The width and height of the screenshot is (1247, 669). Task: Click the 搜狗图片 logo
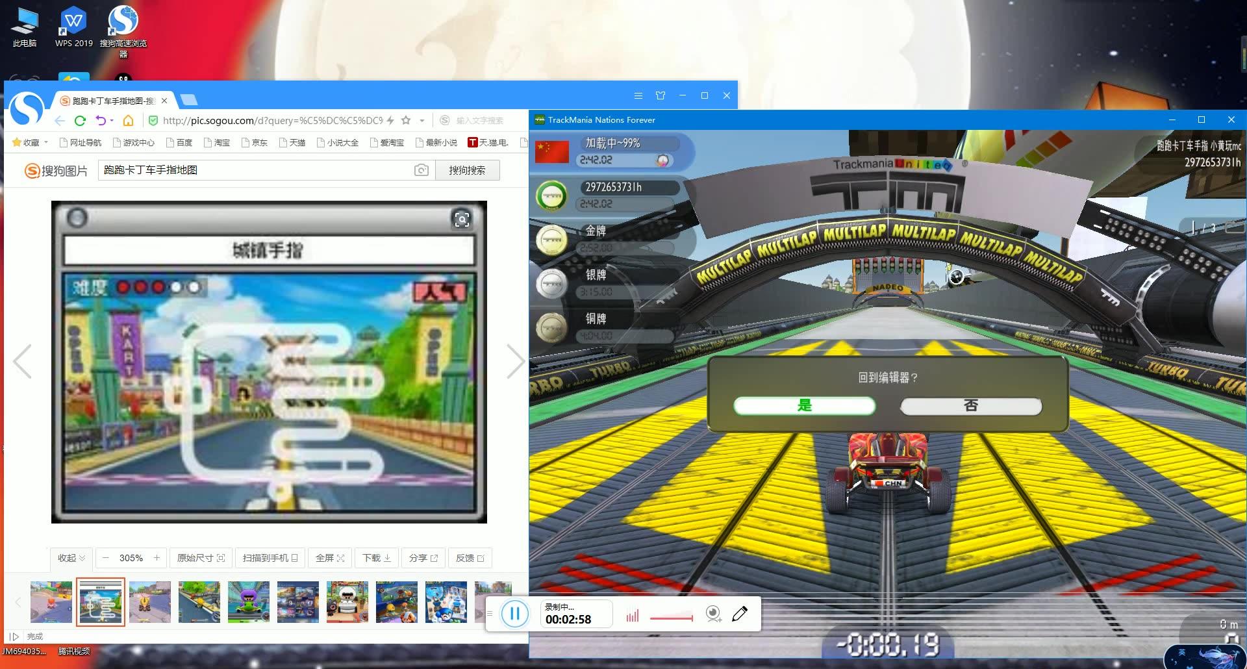(56, 171)
